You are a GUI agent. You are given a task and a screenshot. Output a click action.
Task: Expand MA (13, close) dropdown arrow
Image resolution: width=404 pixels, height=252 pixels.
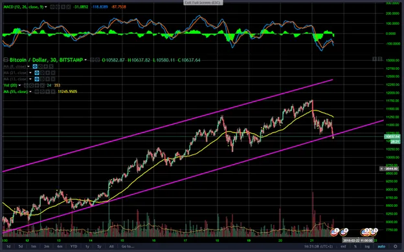click(x=30, y=79)
